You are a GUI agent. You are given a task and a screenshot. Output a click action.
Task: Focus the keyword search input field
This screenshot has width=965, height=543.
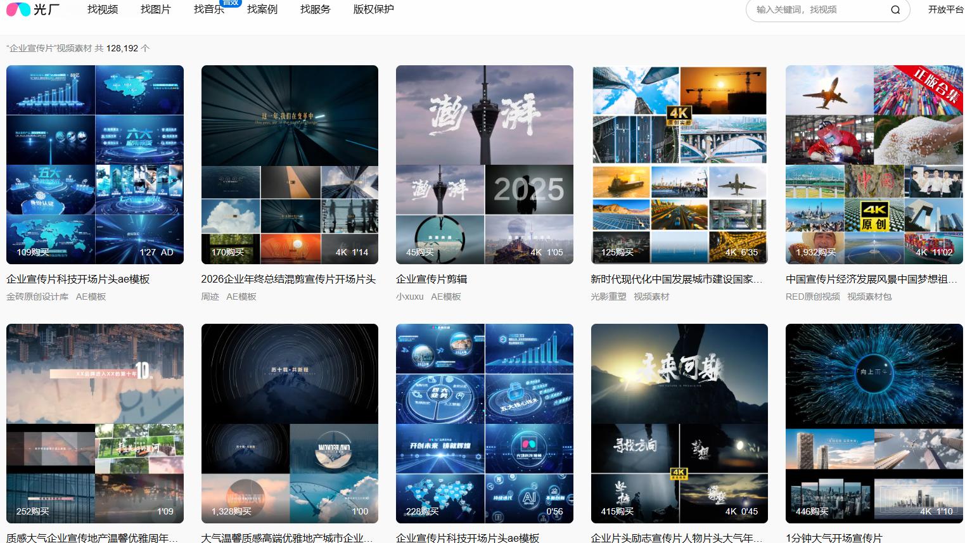[x=820, y=10]
